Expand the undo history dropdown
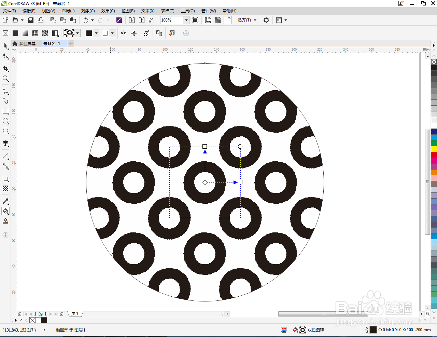The height and width of the screenshot is (337, 437). point(93,20)
